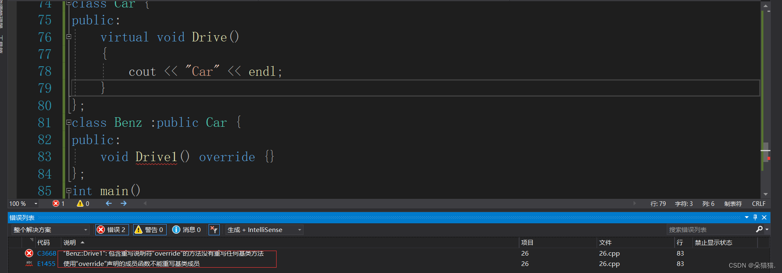
Task: Click the search magnifier icon in error list
Action: click(759, 229)
